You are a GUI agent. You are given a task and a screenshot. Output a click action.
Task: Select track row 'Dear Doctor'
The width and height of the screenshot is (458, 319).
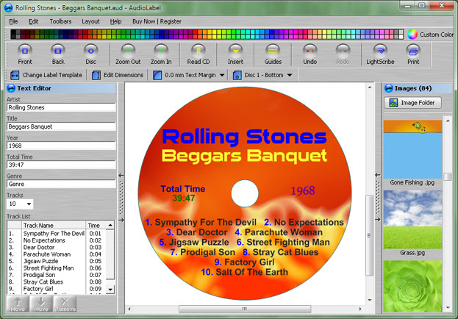click(57, 248)
